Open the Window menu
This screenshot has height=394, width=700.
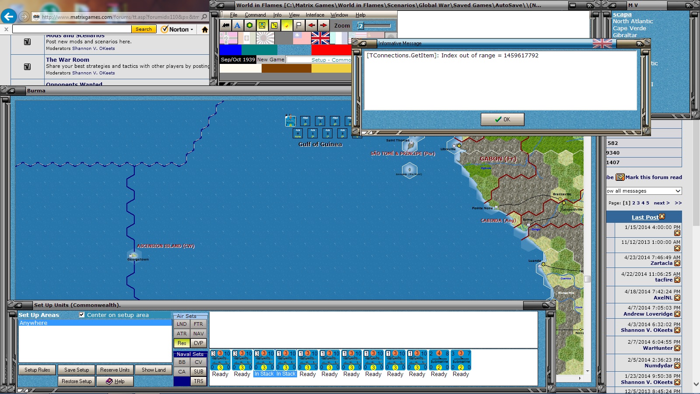(339, 15)
